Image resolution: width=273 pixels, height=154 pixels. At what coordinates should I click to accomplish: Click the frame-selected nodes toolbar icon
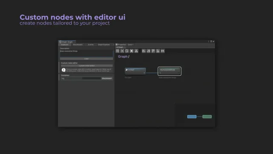tap(132, 51)
